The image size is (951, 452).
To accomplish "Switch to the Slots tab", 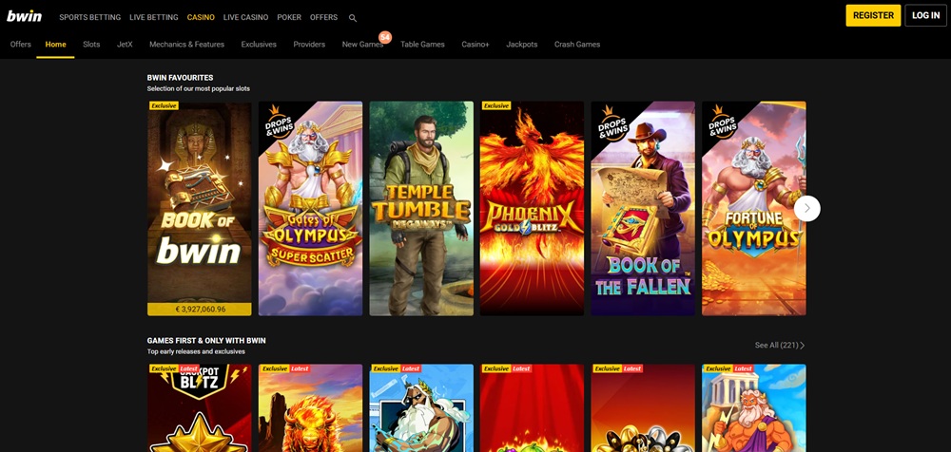I will tap(91, 45).
